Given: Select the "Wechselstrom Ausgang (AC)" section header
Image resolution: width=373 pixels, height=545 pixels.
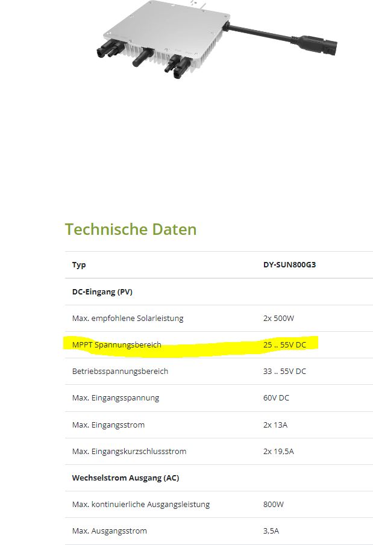Looking at the screenshot, I should coord(125,478).
